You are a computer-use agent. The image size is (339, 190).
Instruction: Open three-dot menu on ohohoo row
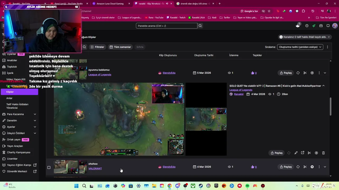(x=319, y=167)
